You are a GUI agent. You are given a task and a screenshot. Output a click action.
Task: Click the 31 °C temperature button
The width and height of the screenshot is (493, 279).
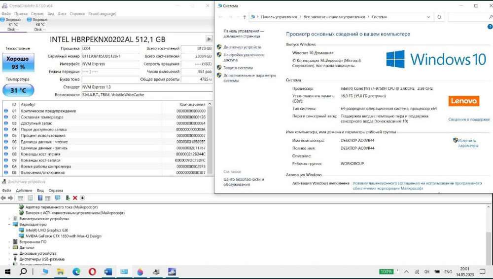coord(18,90)
